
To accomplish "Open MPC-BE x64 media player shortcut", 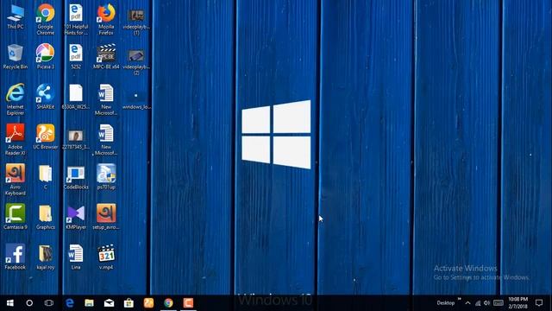I will 106,56.
